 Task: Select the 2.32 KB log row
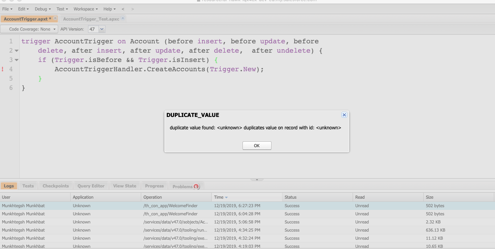tap(247, 222)
